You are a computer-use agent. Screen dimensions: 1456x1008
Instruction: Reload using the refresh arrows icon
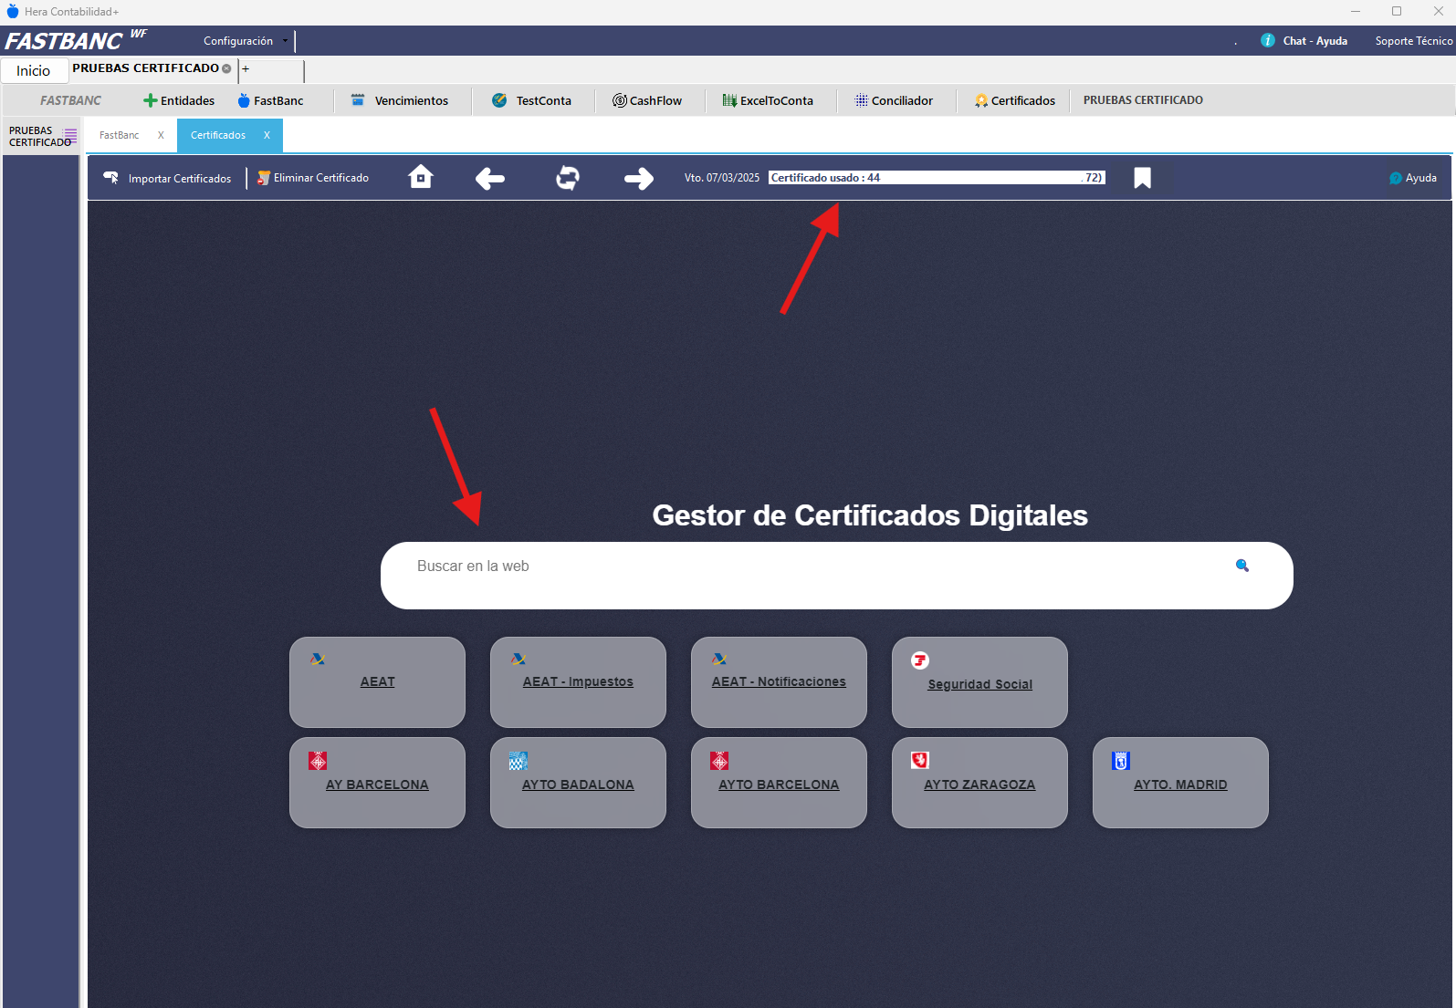pyautogui.click(x=568, y=178)
